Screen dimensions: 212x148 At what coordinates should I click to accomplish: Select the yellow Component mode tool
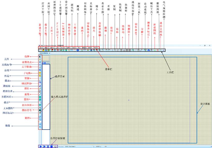pos(40,59)
